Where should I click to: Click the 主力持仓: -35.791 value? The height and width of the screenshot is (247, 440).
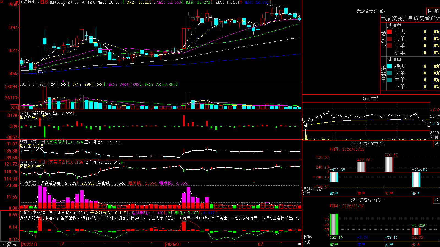tap(103, 142)
